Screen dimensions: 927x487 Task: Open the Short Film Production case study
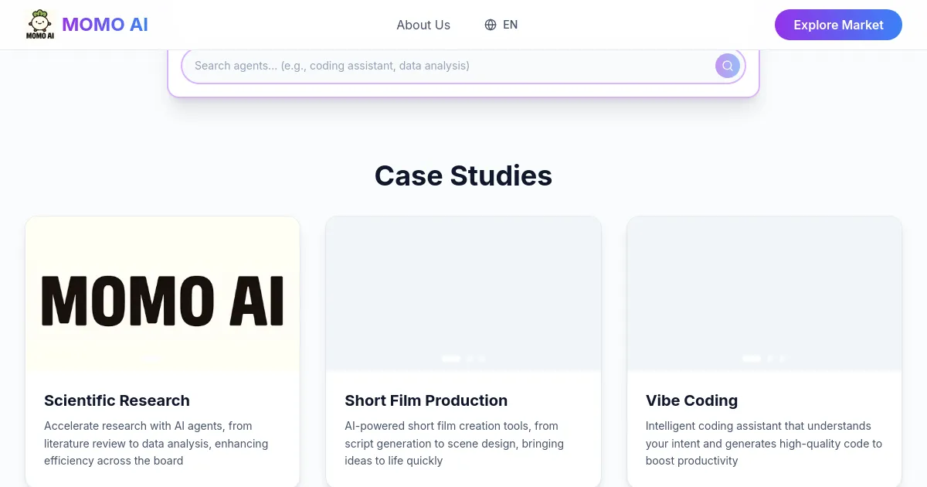[463, 352]
